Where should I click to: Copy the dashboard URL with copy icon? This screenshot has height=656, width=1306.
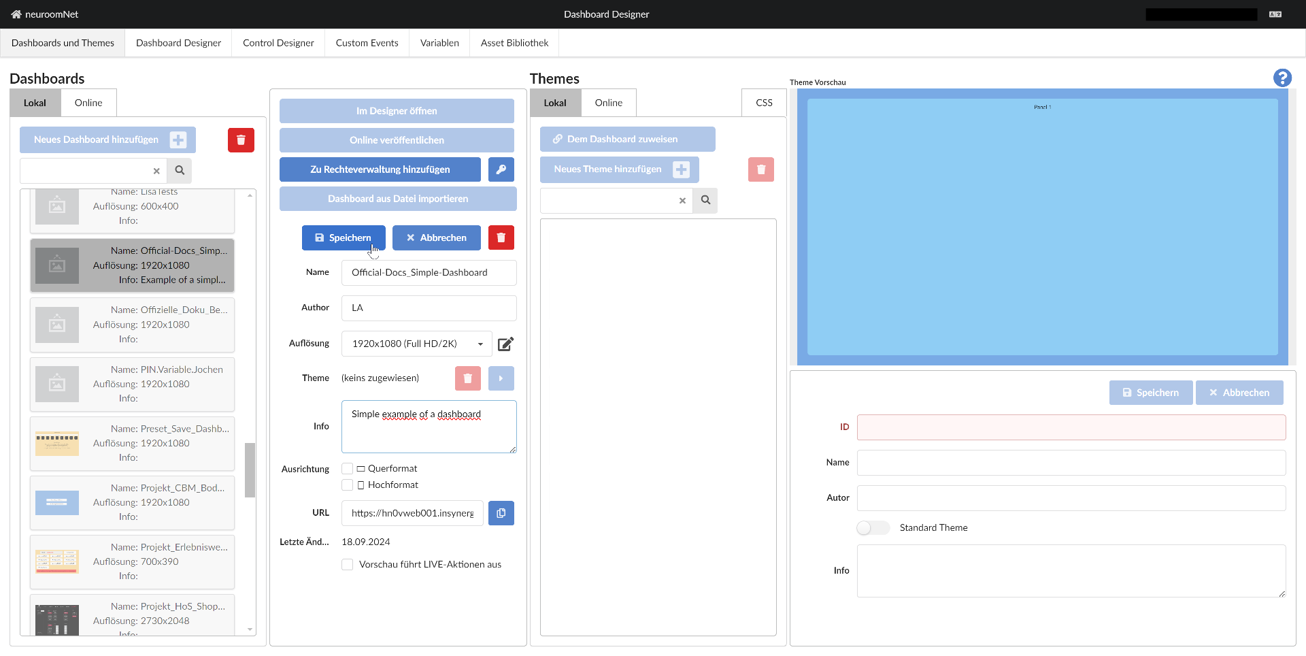tap(501, 513)
